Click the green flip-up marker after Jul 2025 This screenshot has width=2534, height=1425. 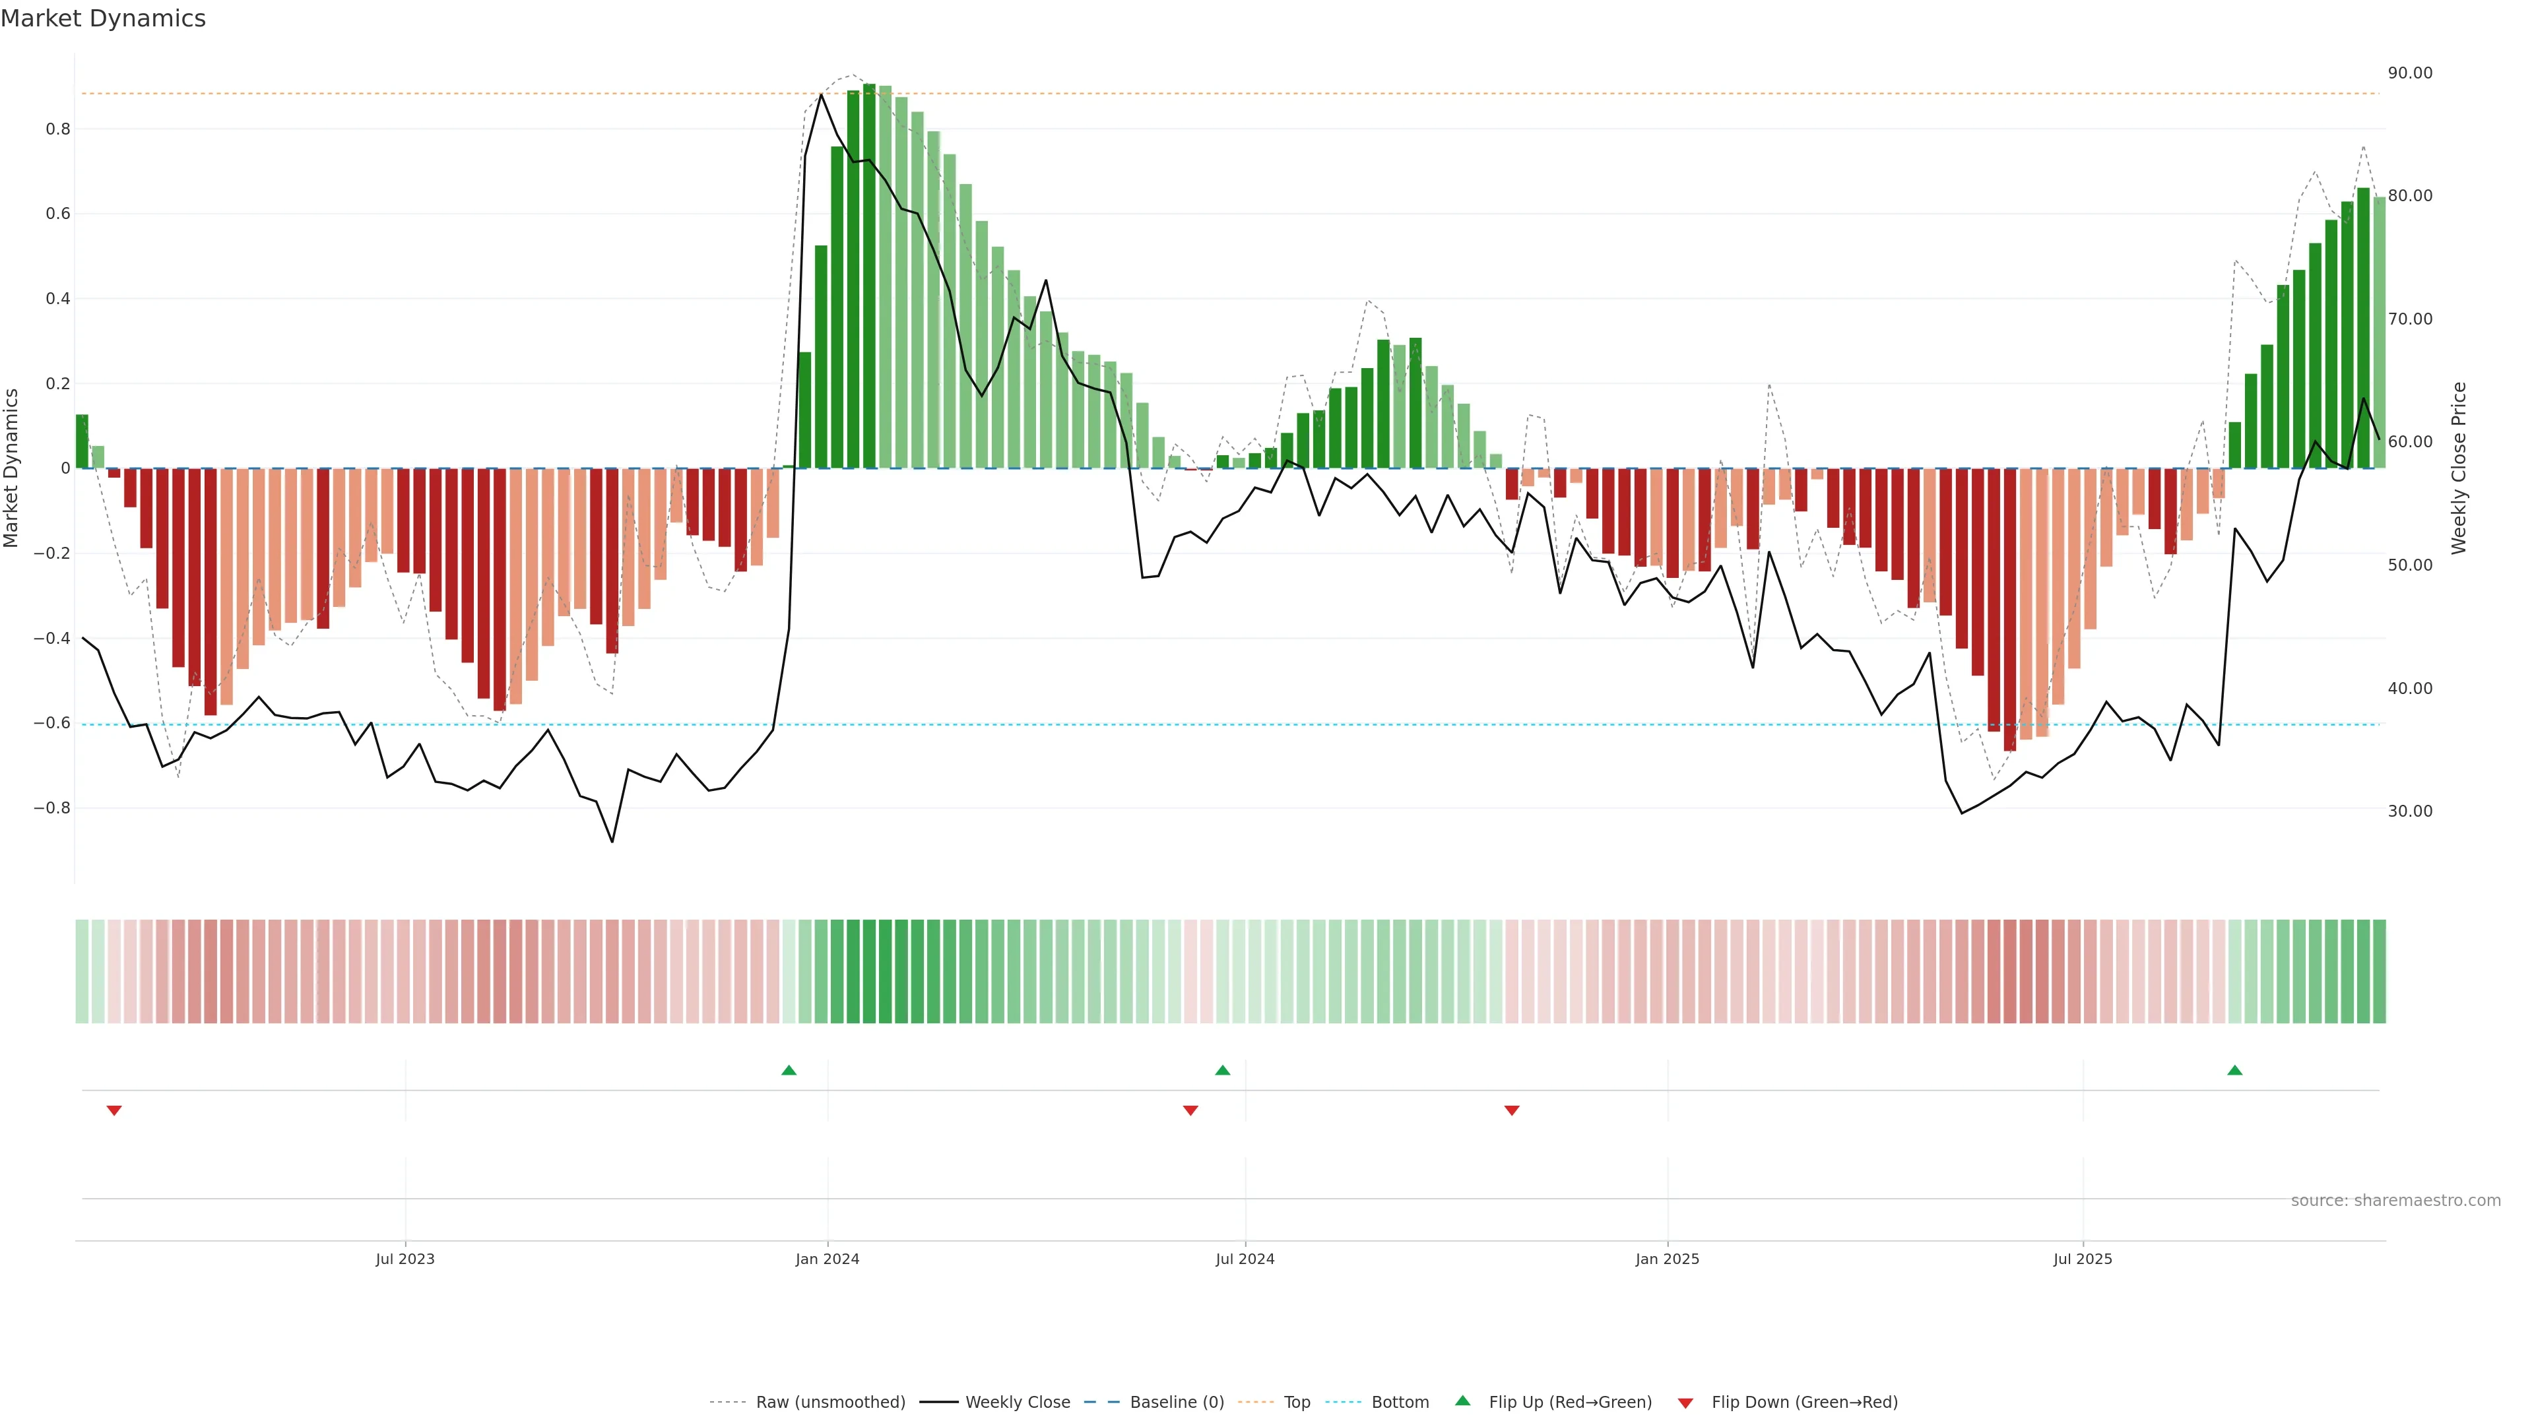pyautogui.click(x=2234, y=1070)
